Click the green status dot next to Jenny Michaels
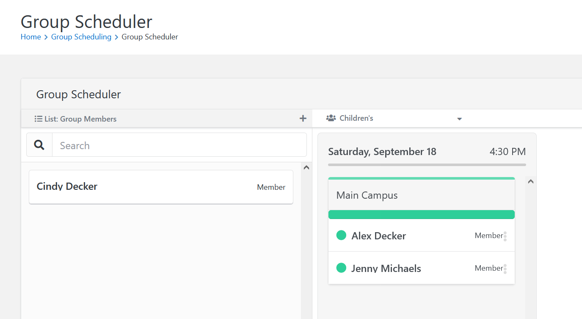This screenshot has width=582, height=319. [341, 268]
